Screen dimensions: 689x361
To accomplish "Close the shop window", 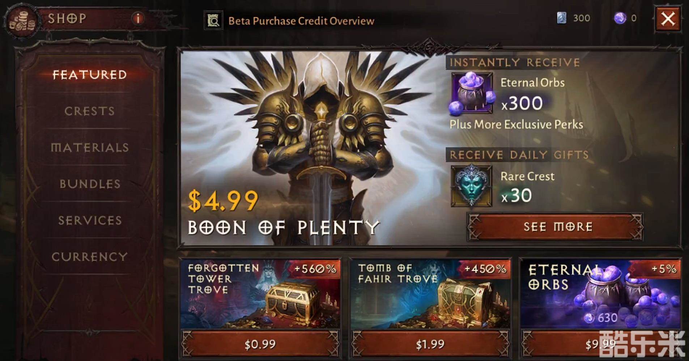I will click(x=668, y=18).
